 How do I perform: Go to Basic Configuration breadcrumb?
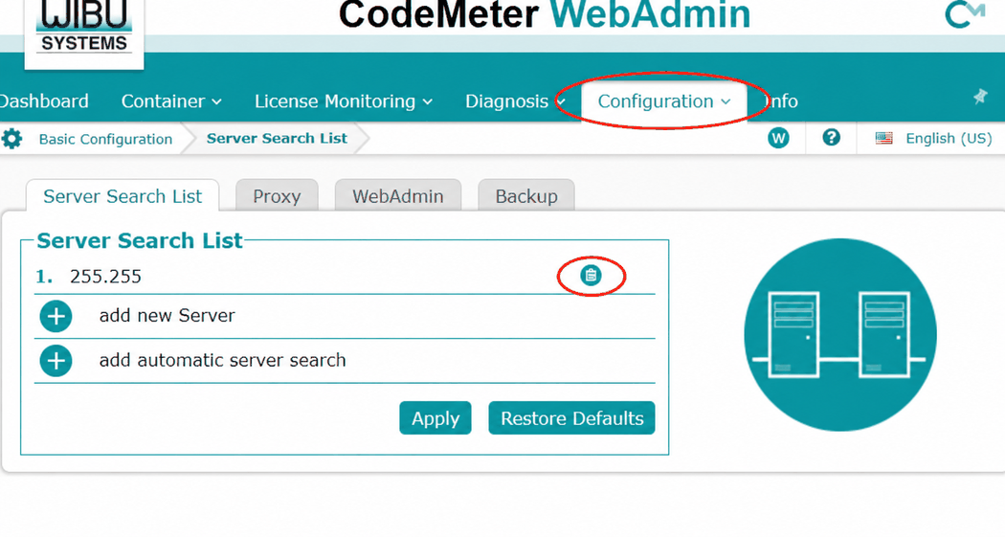105,139
